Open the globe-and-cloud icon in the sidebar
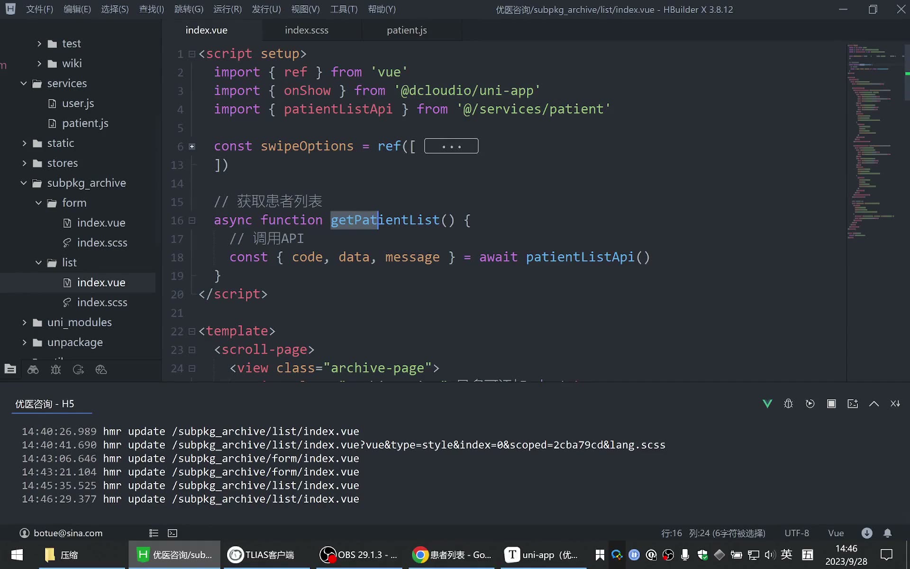 (x=101, y=369)
